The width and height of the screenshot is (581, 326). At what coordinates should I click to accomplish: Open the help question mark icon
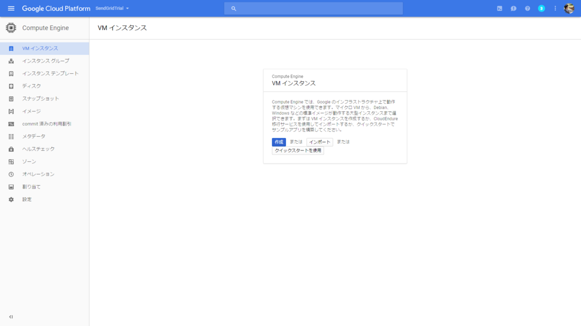click(527, 8)
